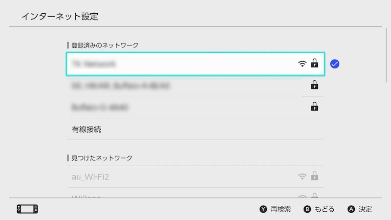The image size is (391, 220).
Task: Click lock icon beside au_Wi-Fi2
Action: coord(315,176)
